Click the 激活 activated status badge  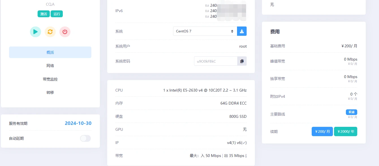click(x=44, y=14)
